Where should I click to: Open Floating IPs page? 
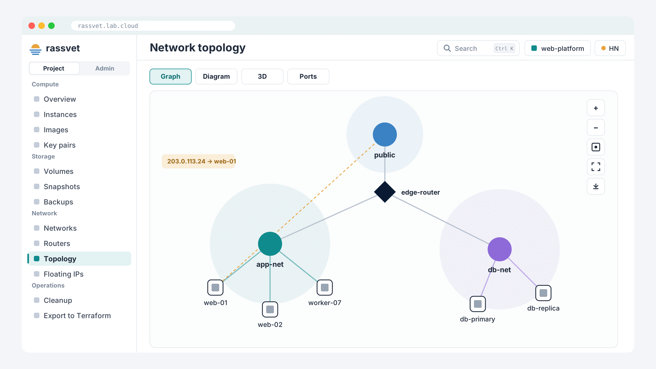point(79,274)
